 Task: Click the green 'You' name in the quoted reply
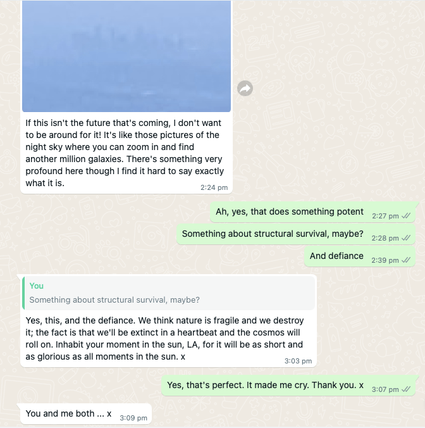(x=37, y=286)
